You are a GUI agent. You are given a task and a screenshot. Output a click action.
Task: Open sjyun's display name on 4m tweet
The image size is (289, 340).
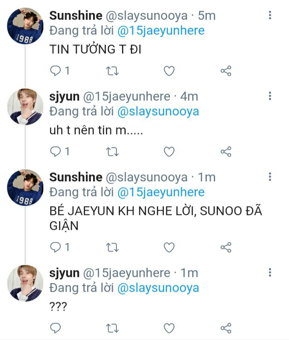[64, 96]
